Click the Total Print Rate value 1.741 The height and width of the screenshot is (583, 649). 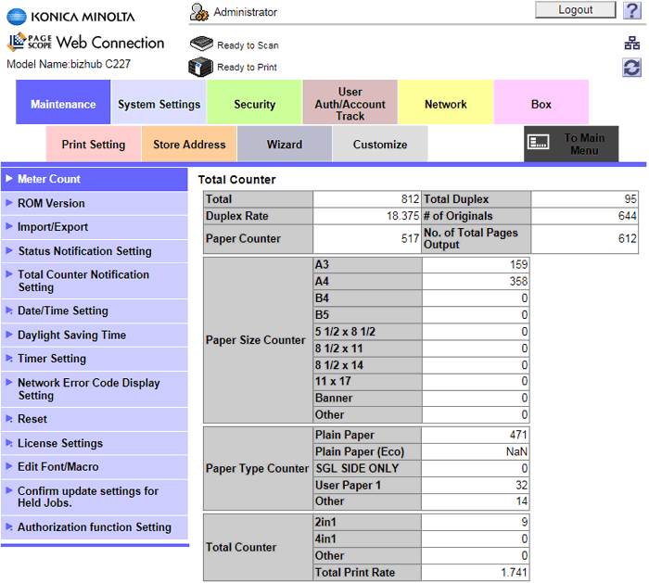click(514, 572)
